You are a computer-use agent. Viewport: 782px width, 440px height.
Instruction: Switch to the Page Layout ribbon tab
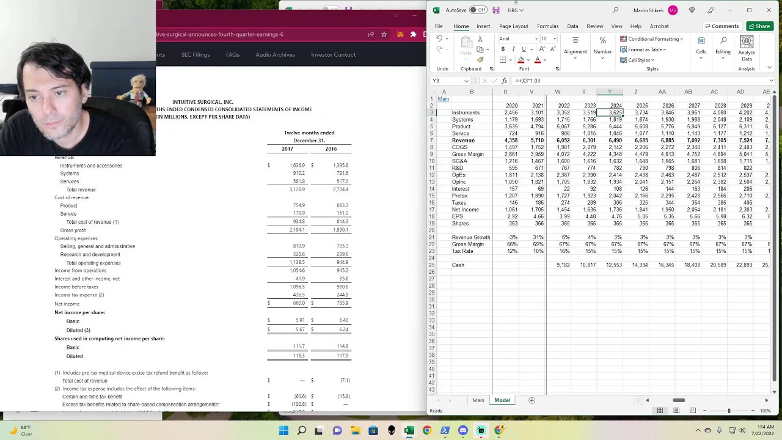513,26
